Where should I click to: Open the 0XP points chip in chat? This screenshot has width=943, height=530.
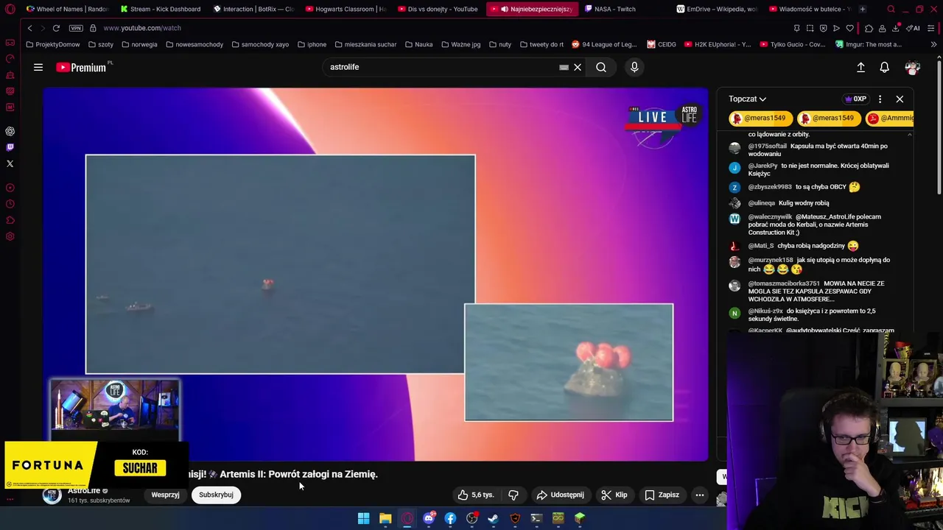point(855,99)
